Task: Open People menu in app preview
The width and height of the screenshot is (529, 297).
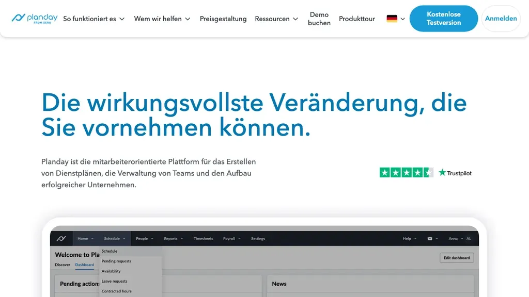Action: tap(145, 238)
